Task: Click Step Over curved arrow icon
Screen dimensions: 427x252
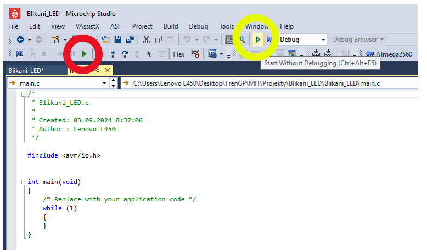Action: (x=125, y=54)
